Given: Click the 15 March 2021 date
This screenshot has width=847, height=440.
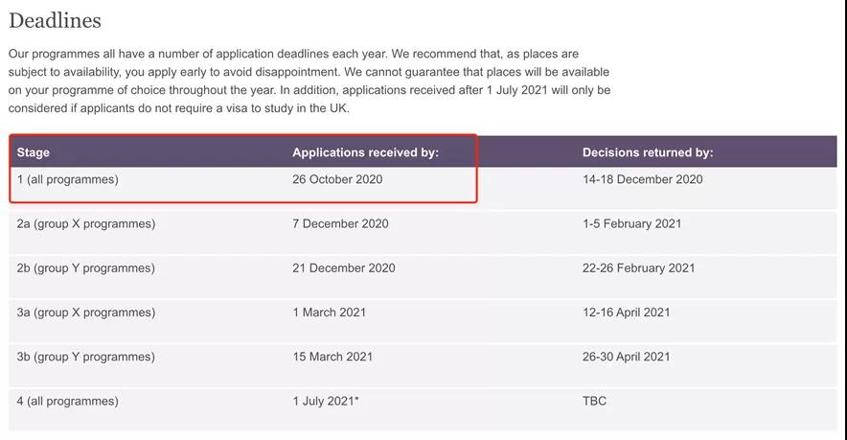Looking at the screenshot, I should coord(332,357).
